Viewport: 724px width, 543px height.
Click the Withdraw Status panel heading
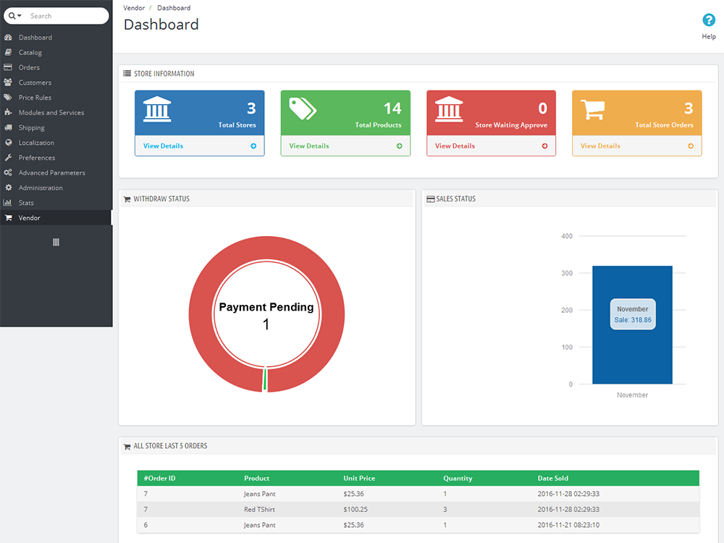161,199
